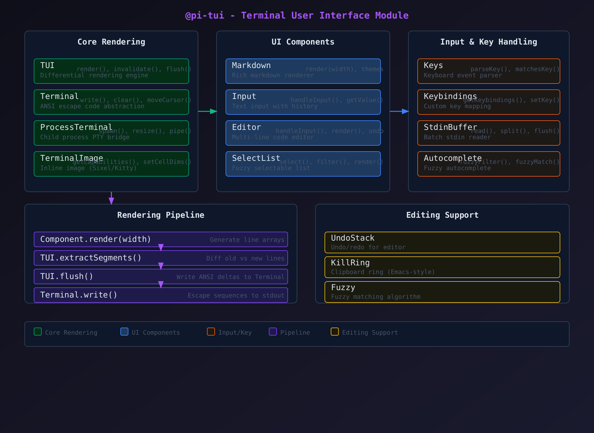This screenshot has width=594, height=433.
Task: Click the 'Pipeline' legend label
Action: [295, 332]
